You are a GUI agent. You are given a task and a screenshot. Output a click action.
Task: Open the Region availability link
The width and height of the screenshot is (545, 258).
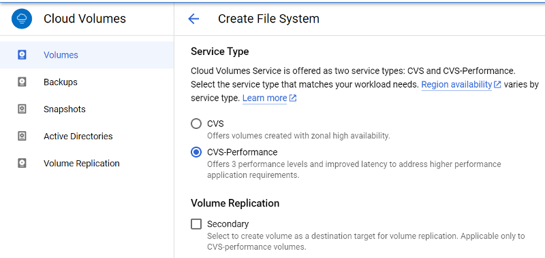click(456, 84)
